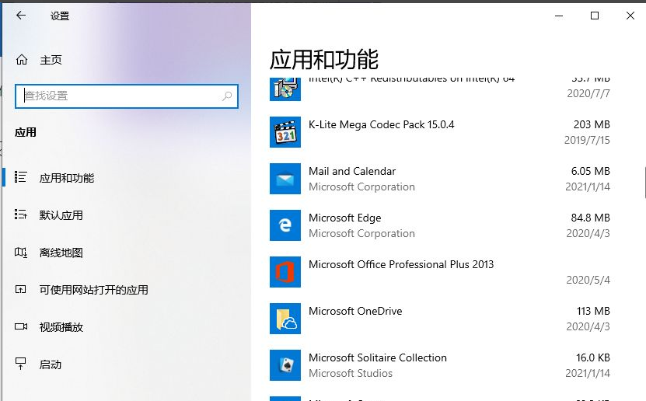Maximize the Settings window
The width and height of the screenshot is (646, 401).
tap(595, 16)
